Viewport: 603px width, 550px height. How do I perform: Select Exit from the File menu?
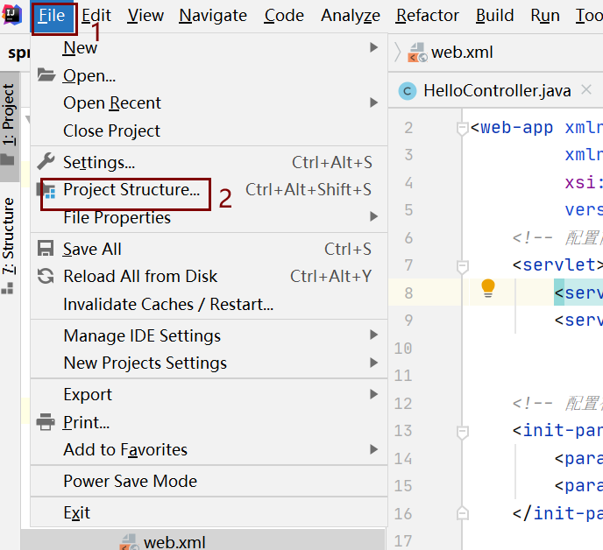coord(76,512)
